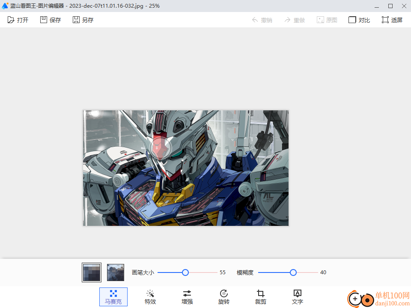The width and height of the screenshot is (411, 308).
Task: Open the 文字 text tool
Action: [297, 297]
